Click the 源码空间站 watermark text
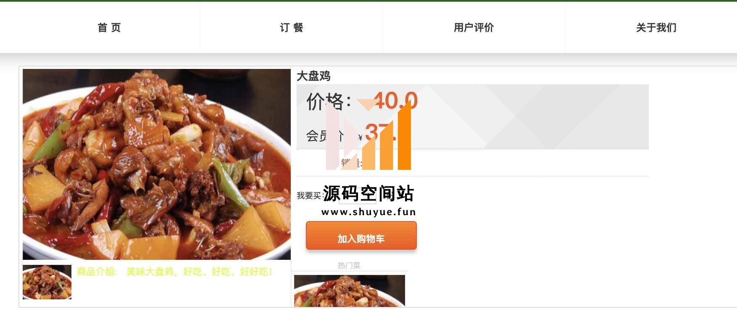Viewport: 737px width, 317px height. (368, 194)
